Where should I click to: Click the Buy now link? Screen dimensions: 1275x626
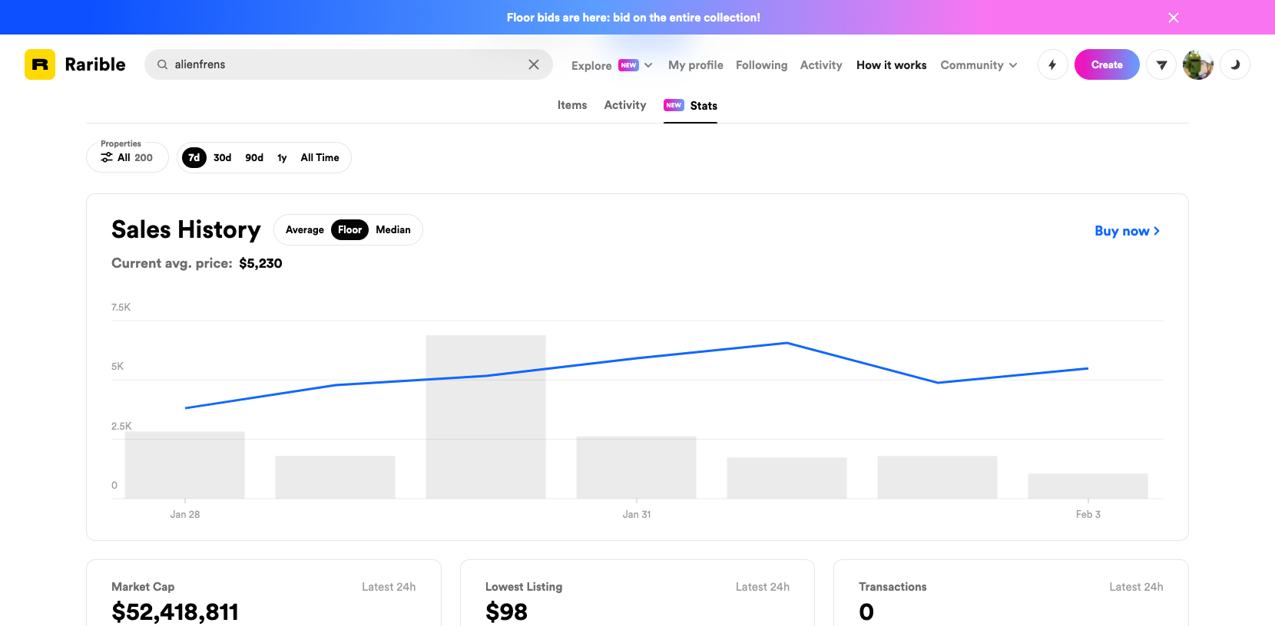[x=1128, y=231]
